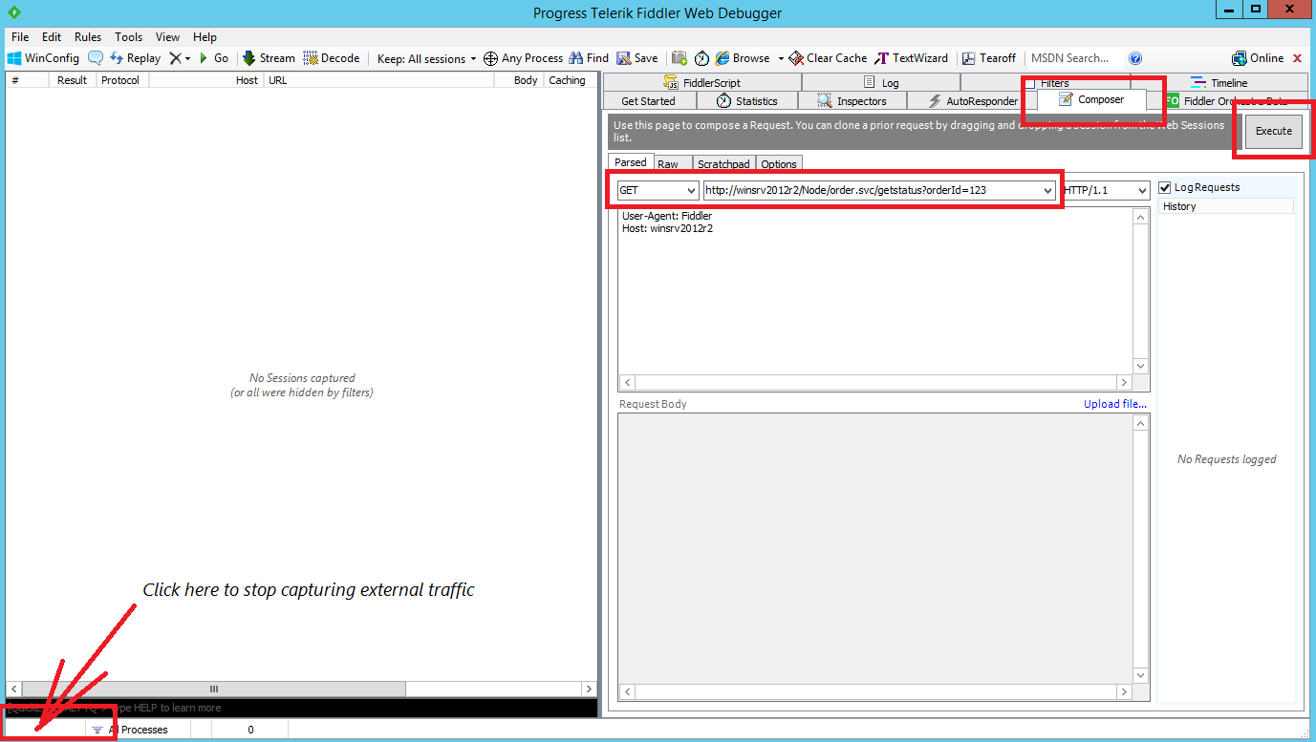This screenshot has width=1316, height=742.
Task: Open the blue help question-mark icon
Action: click(x=1135, y=58)
